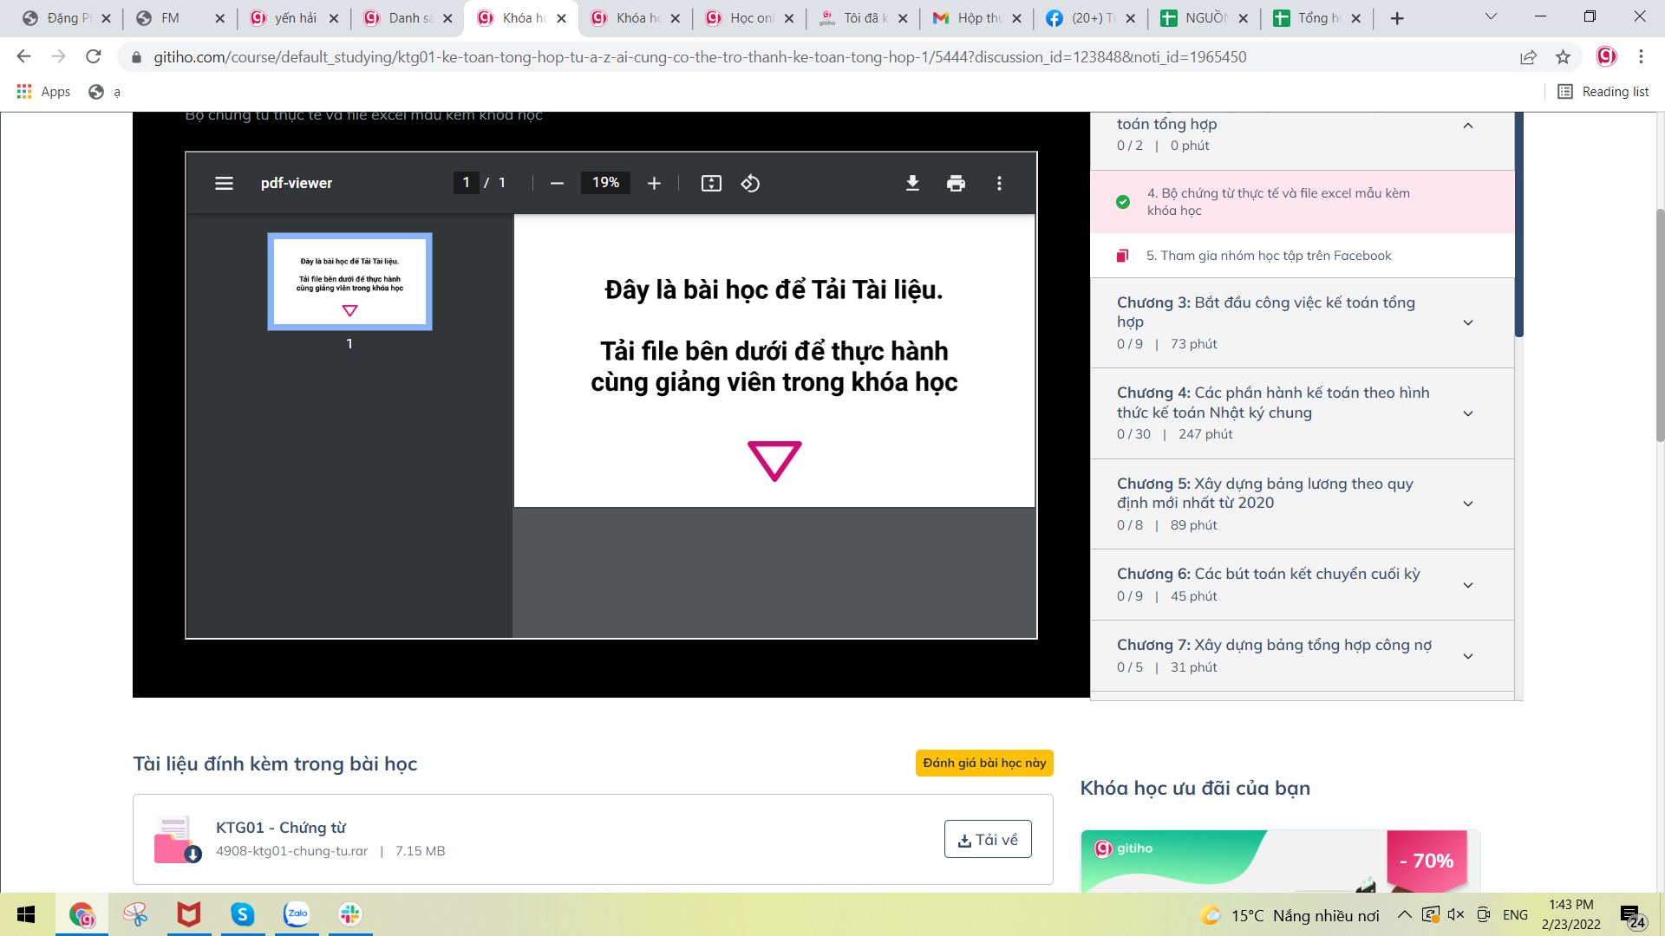
Task: Open the Reading list
Action: pyautogui.click(x=1603, y=92)
